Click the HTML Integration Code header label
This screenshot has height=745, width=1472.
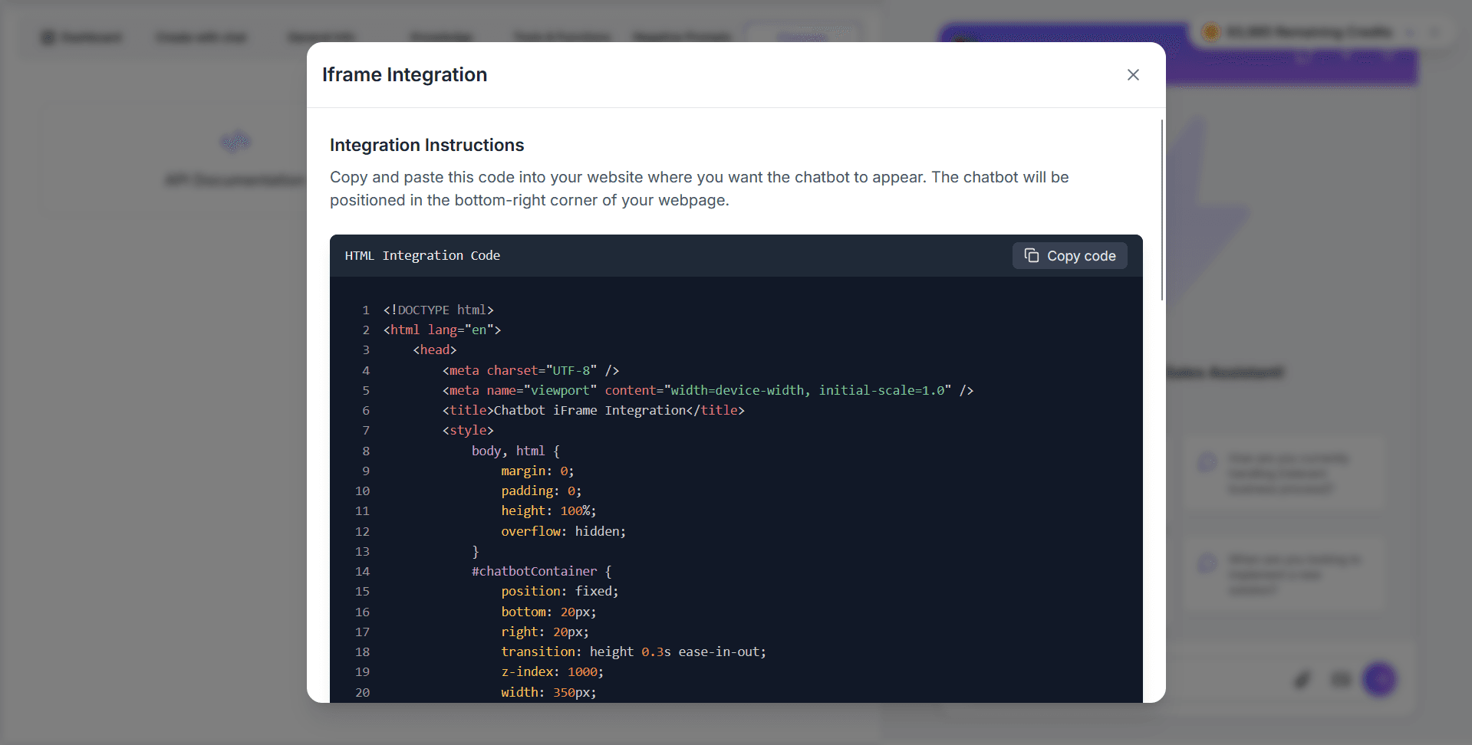422,256
